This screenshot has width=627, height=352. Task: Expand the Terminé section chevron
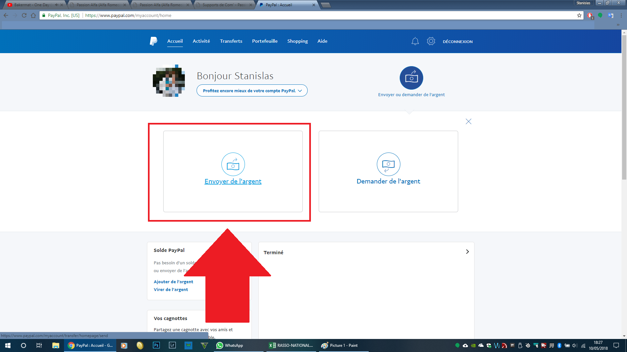[x=467, y=252]
